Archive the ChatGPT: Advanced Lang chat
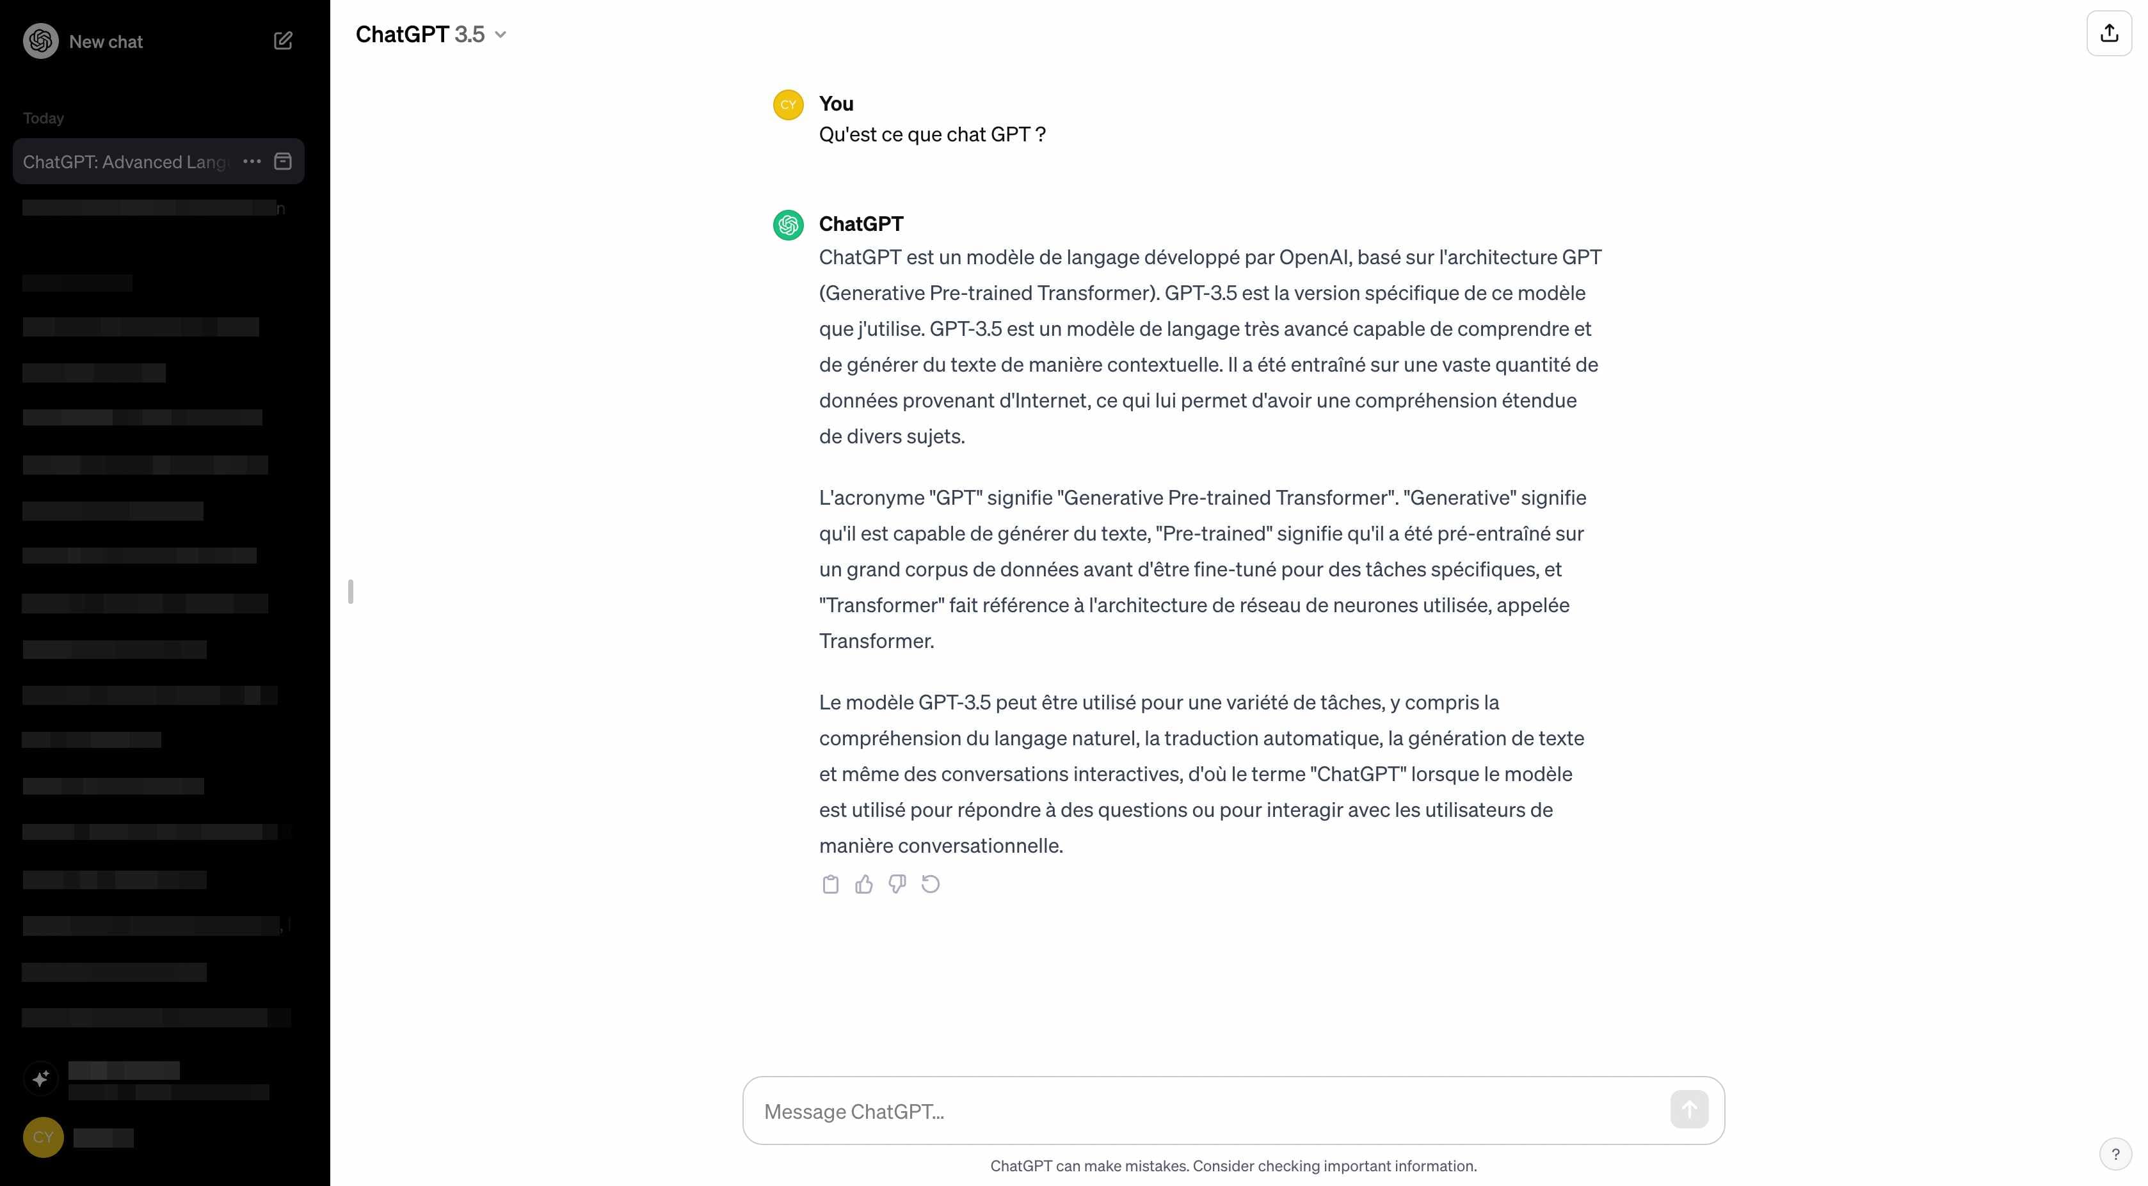2148x1186 pixels. (283, 162)
